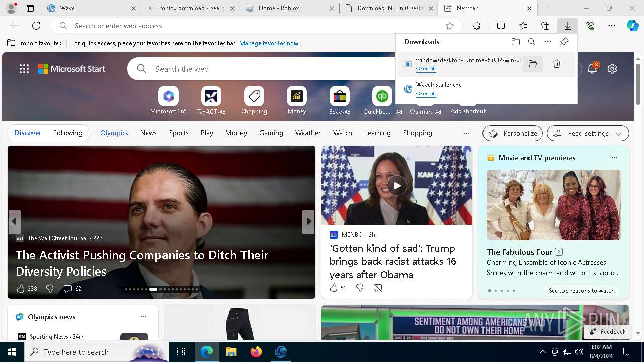The width and height of the screenshot is (644, 362).
Task: Open Ebay shortcut tile
Action: 340,101
